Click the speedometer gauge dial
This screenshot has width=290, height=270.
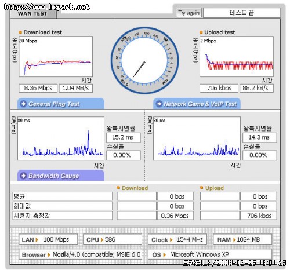pyautogui.click(x=144, y=60)
